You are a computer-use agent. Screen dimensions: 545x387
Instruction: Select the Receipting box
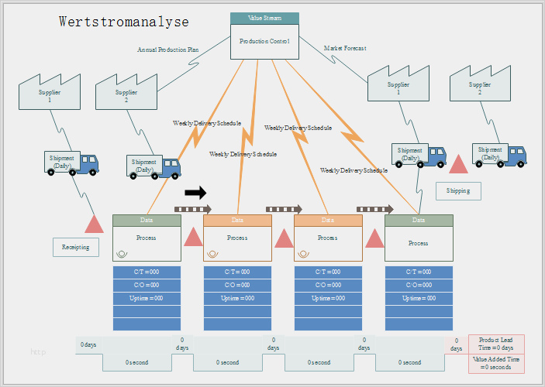point(75,248)
